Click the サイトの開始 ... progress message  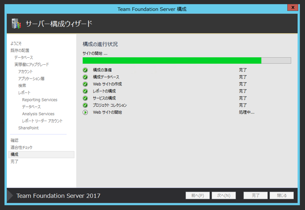click(x=95, y=54)
